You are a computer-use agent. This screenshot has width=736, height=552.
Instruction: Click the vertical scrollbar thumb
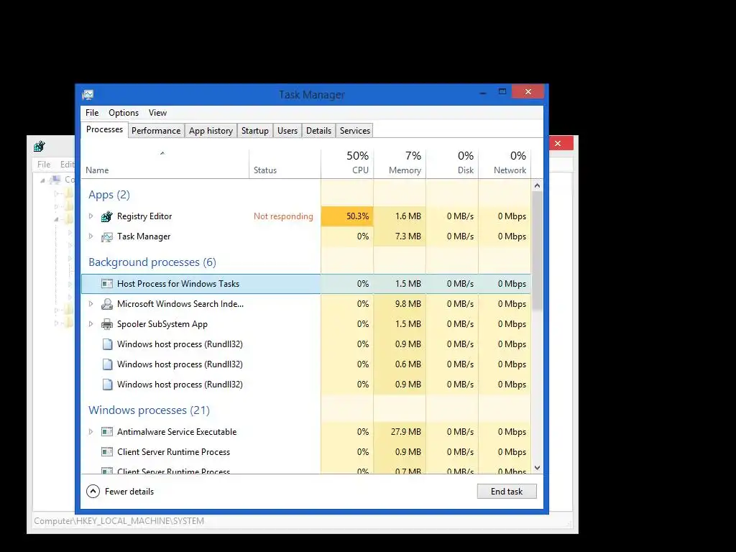(537, 251)
